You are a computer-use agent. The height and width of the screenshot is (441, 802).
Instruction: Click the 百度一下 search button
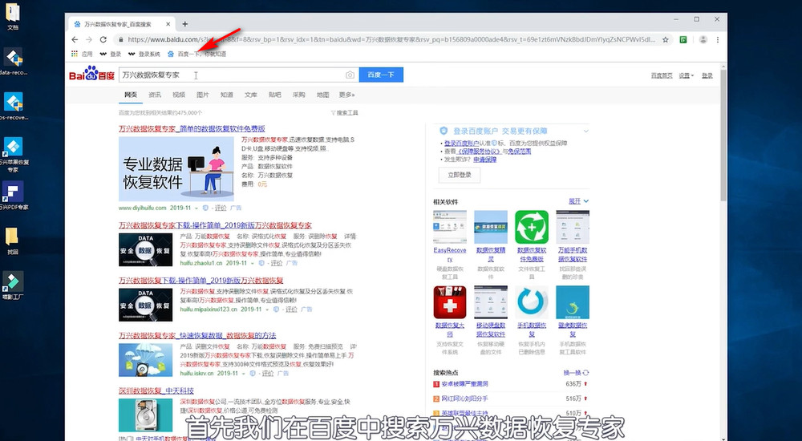381,75
